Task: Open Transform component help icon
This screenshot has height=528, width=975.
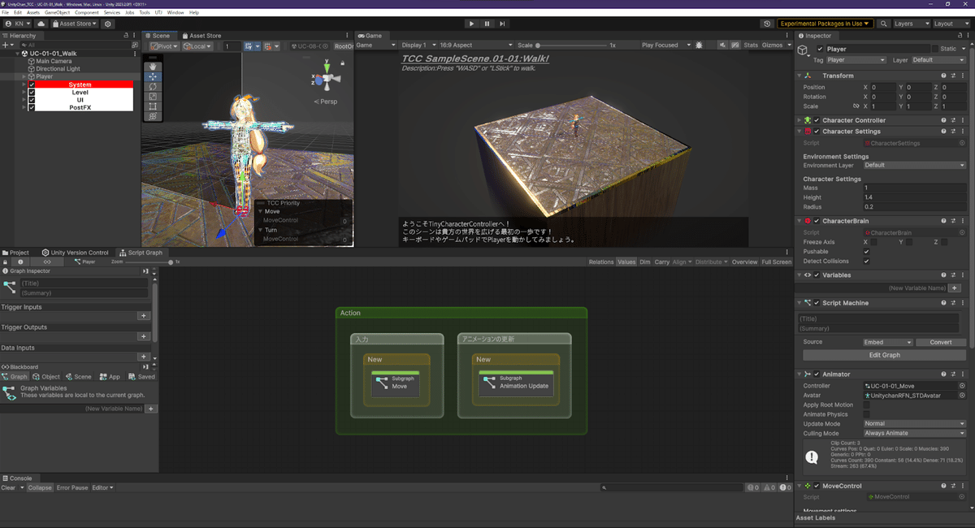Action: coord(944,76)
